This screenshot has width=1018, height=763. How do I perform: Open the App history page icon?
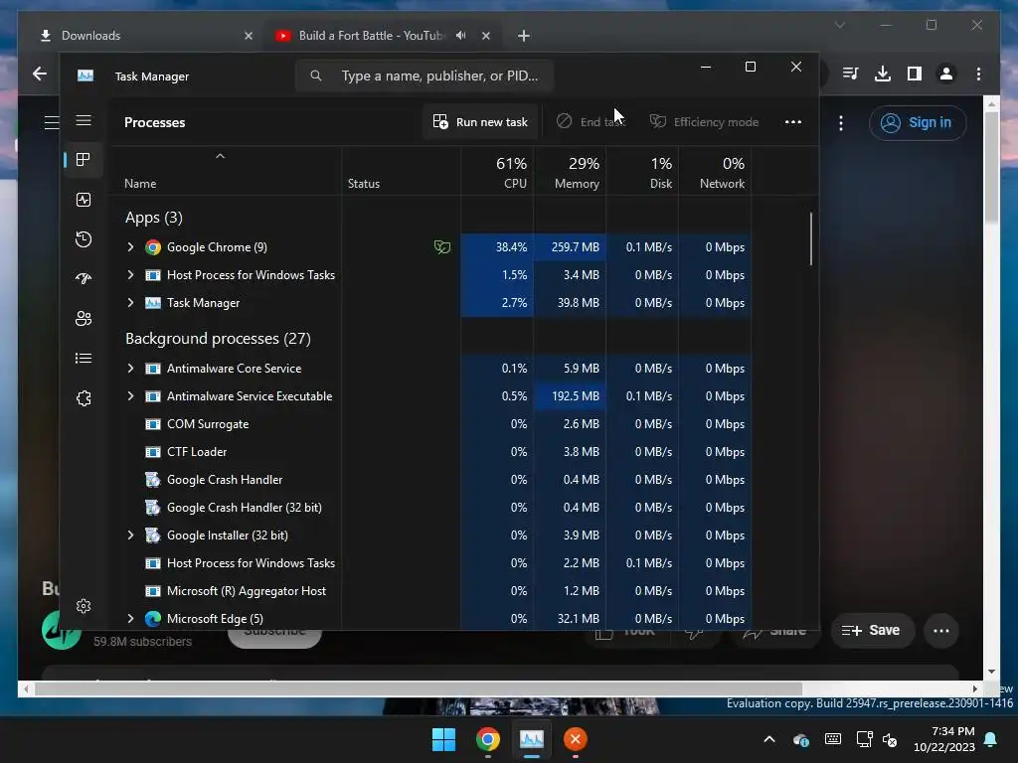[x=84, y=239]
